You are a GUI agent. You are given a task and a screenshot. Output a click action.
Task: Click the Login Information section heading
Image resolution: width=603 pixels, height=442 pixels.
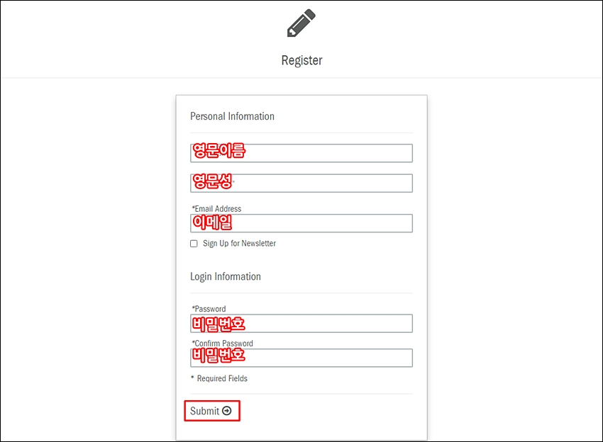(x=226, y=277)
